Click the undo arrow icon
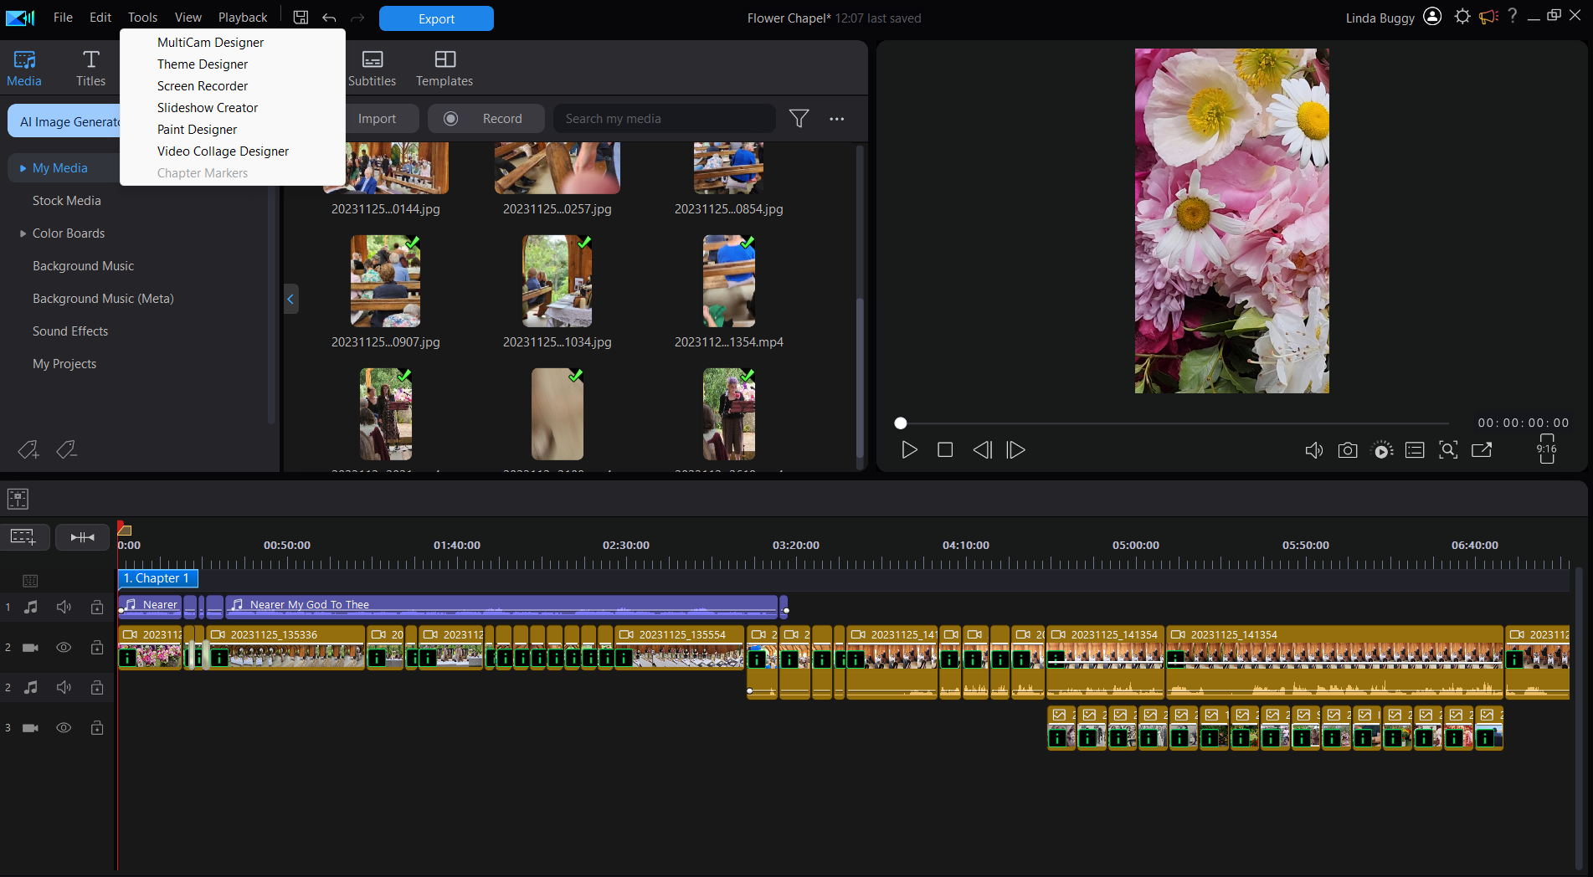 [x=329, y=18]
